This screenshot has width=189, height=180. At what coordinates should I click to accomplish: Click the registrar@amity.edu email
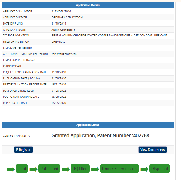pyautogui.click(x=64, y=54)
